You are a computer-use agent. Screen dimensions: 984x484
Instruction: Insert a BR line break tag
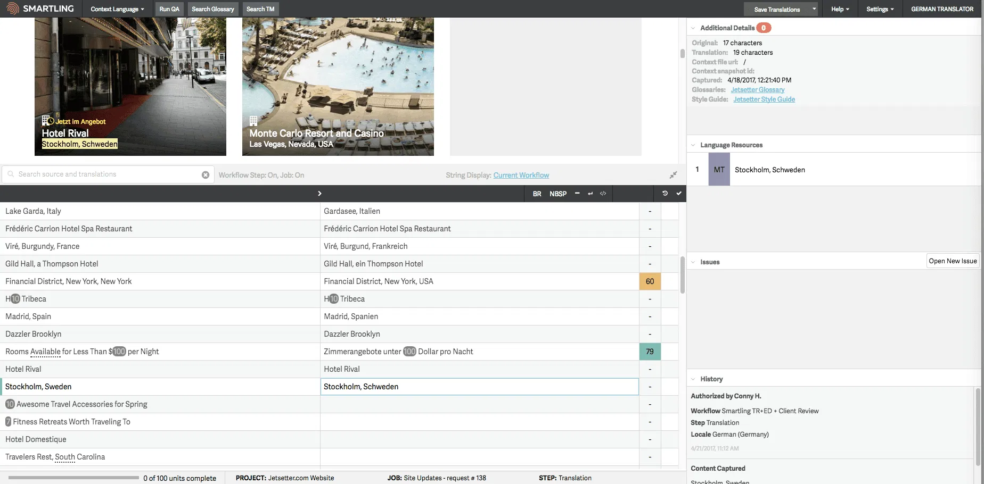(x=537, y=194)
